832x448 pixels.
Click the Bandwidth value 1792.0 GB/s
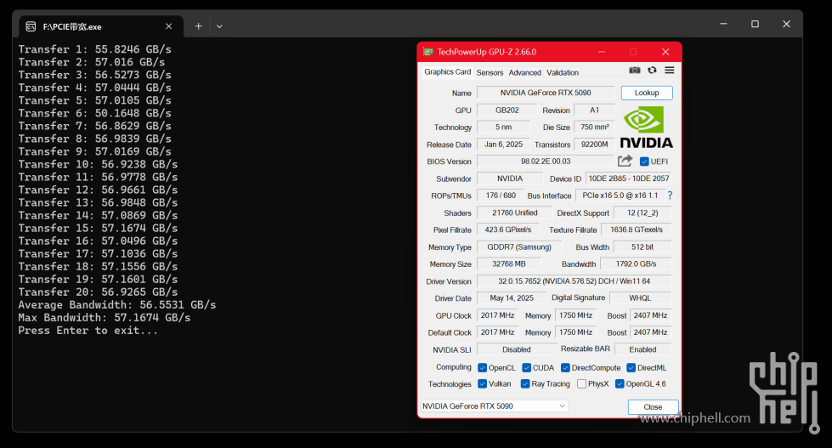click(x=636, y=264)
